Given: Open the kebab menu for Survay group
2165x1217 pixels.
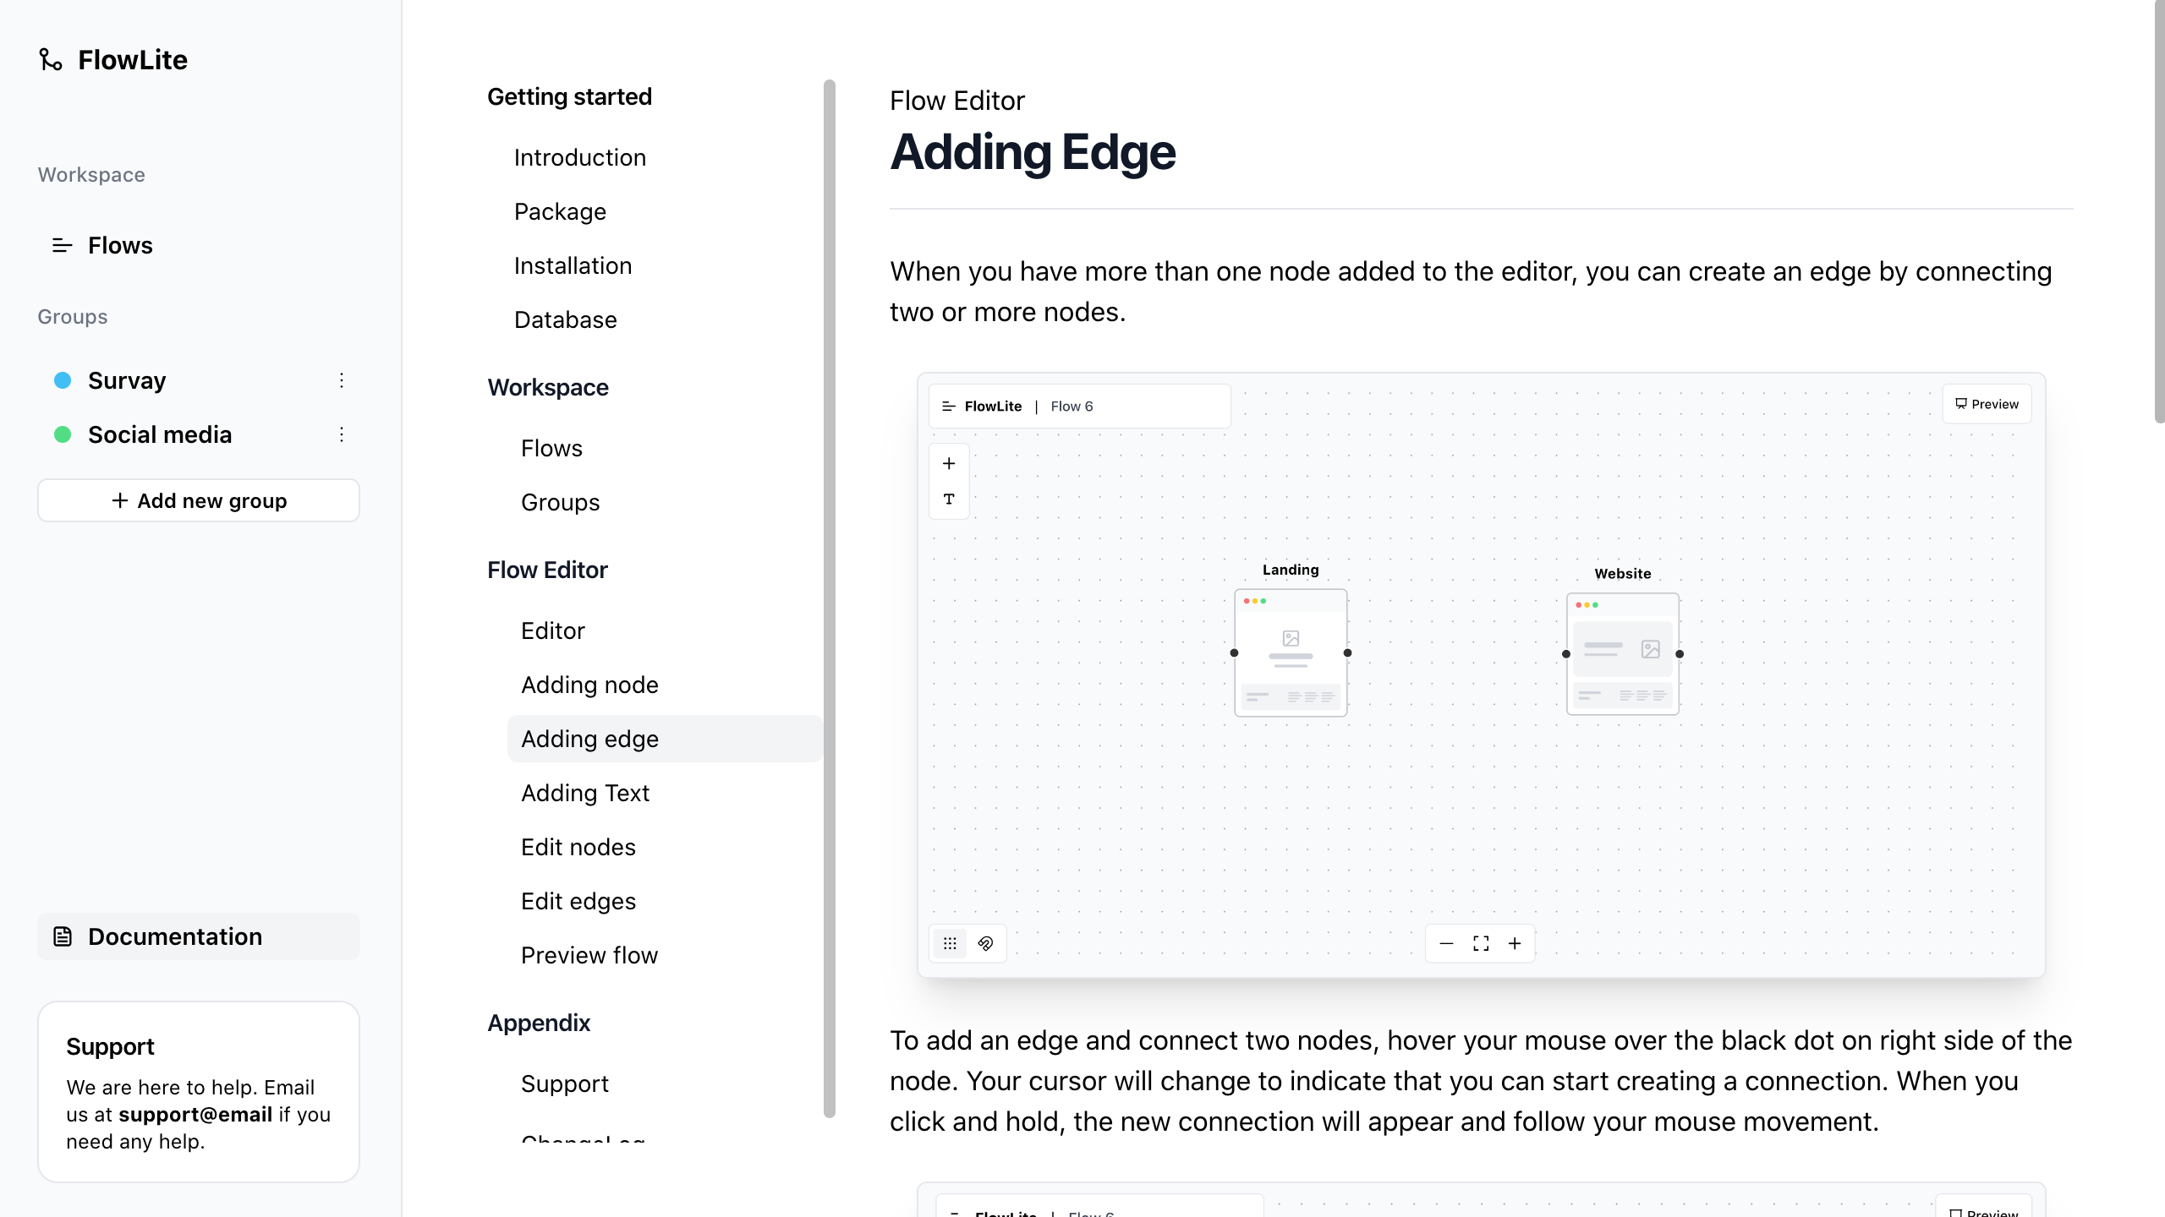Looking at the screenshot, I should [x=342, y=380].
